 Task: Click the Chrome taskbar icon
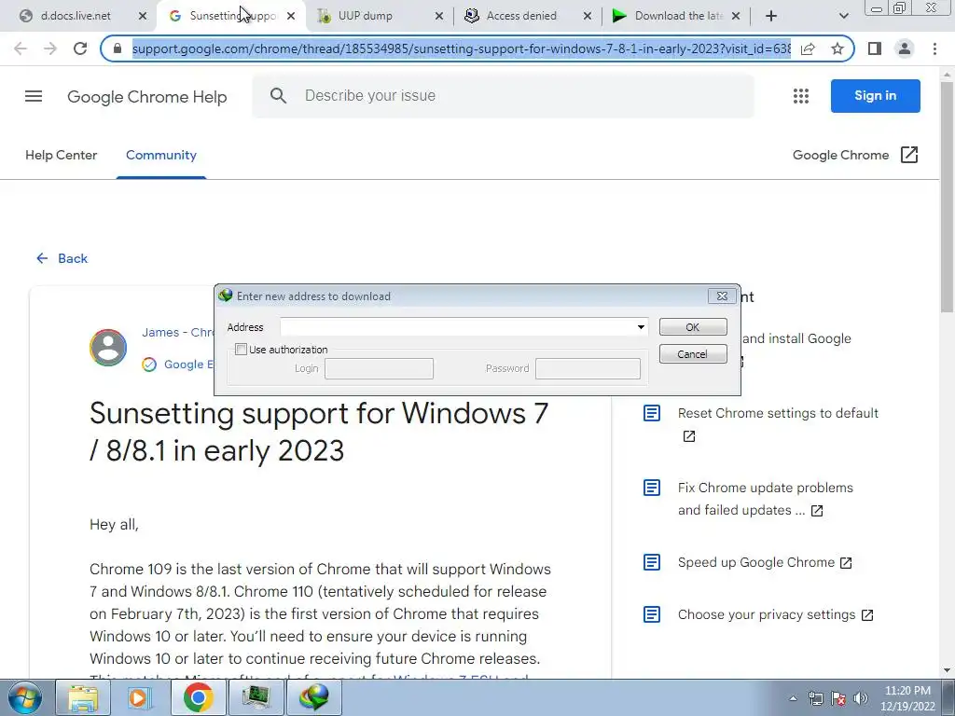point(198,697)
